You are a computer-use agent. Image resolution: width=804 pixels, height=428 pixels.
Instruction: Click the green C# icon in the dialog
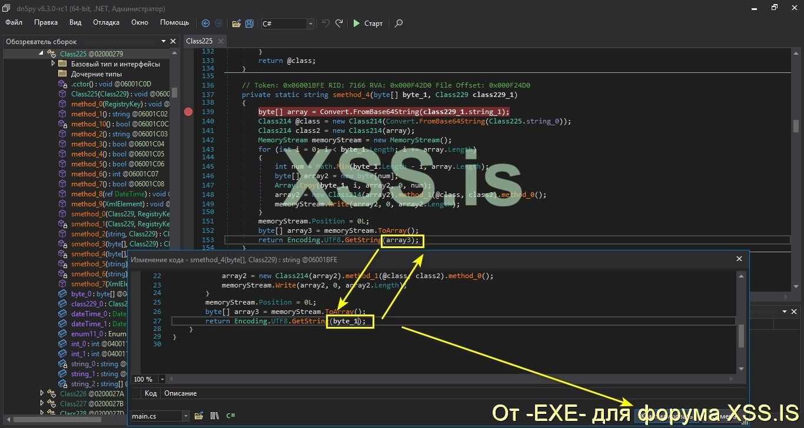(x=231, y=416)
